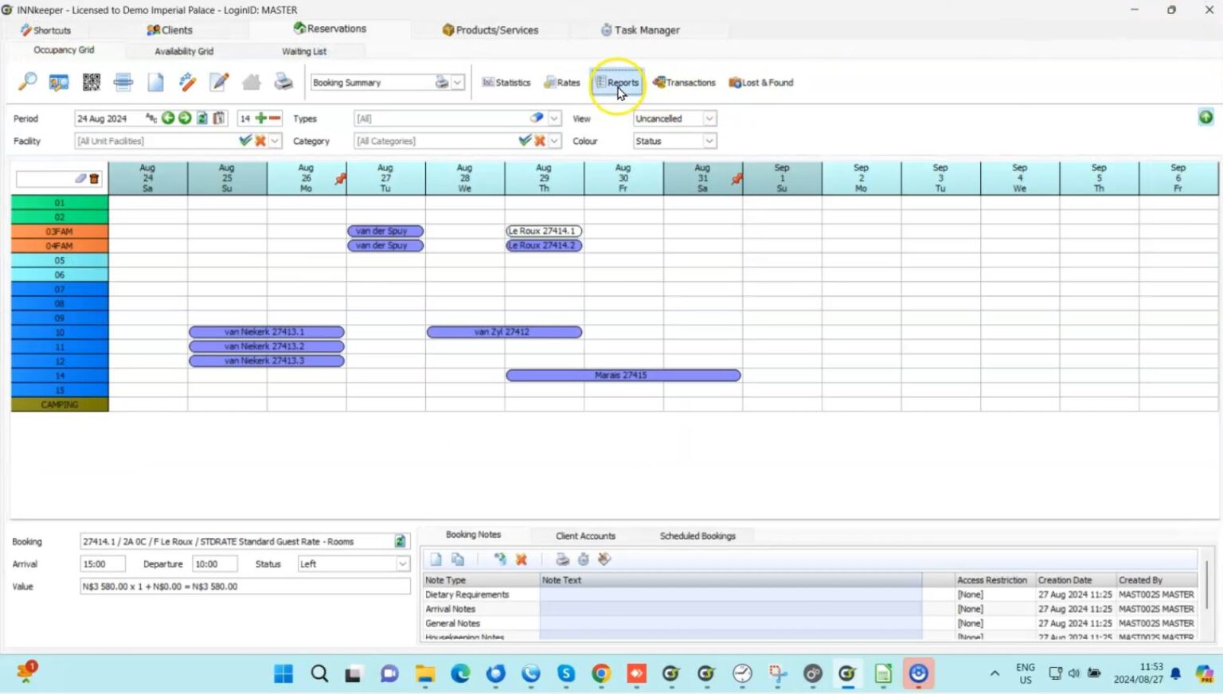Open the Statistics tool
1223x694 pixels.
[x=506, y=82]
